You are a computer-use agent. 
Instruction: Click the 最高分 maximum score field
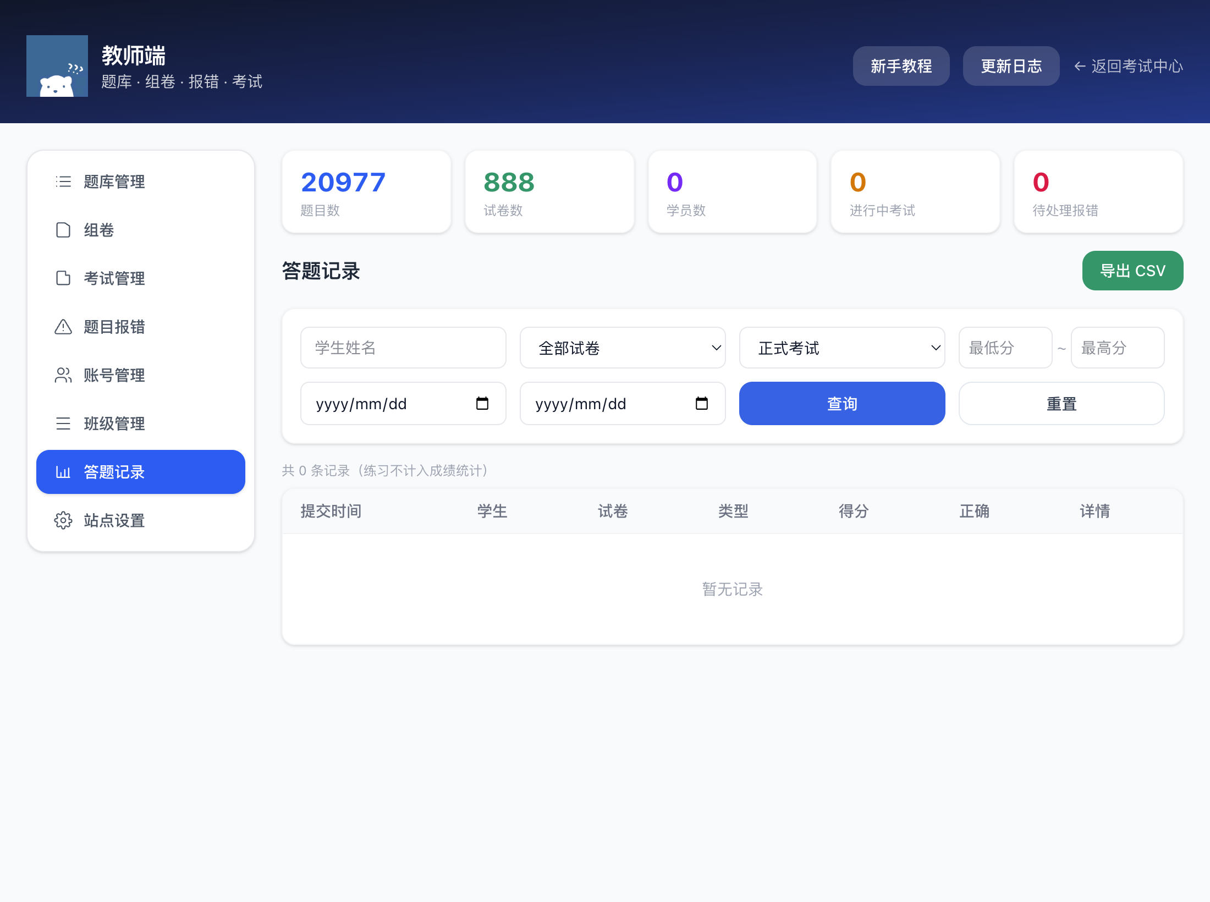click(1118, 348)
